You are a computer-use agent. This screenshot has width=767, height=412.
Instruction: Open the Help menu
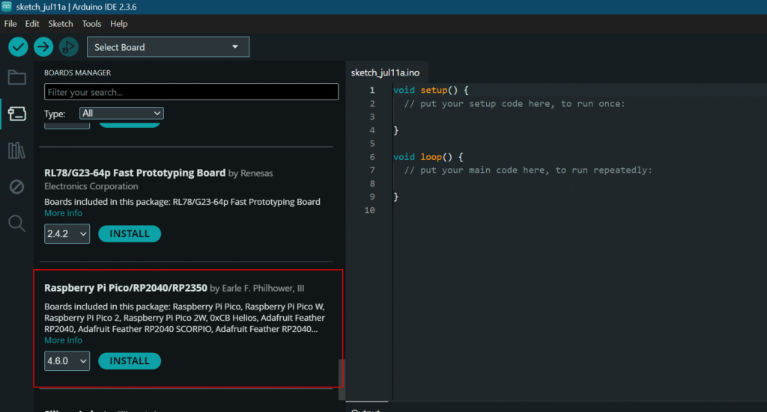(x=118, y=23)
